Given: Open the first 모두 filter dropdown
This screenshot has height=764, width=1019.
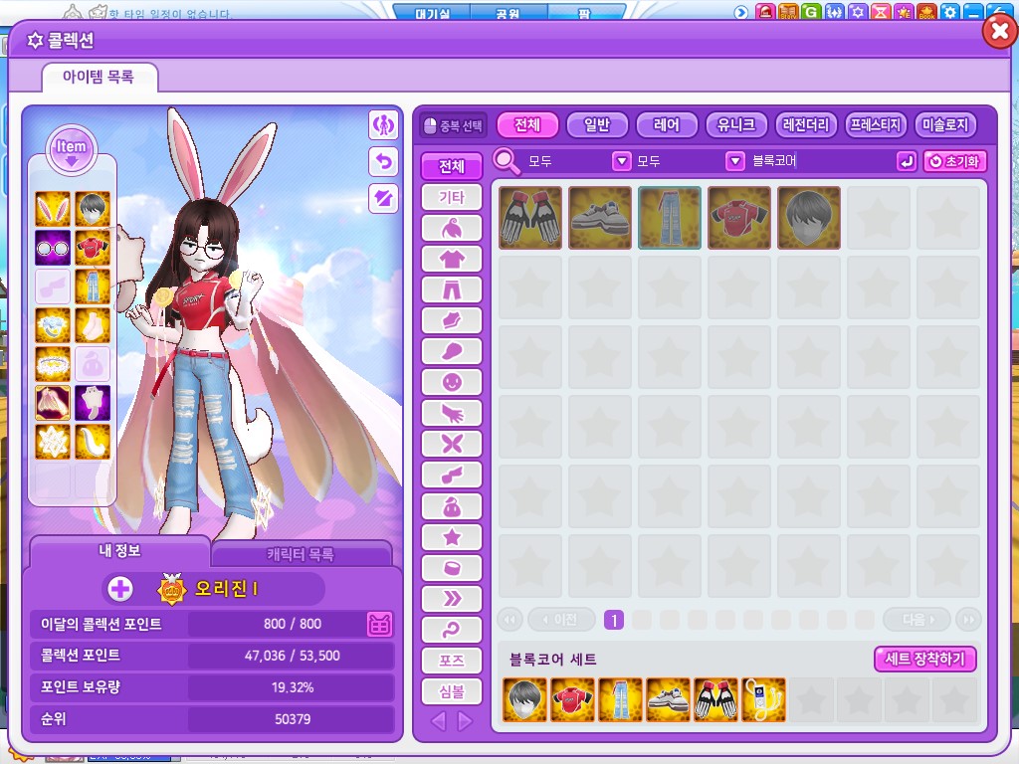Looking at the screenshot, I should (x=622, y=161).
